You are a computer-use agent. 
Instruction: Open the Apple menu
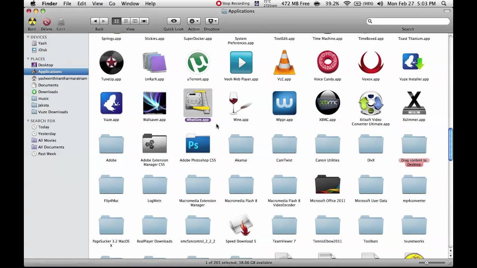click(32, 3)
